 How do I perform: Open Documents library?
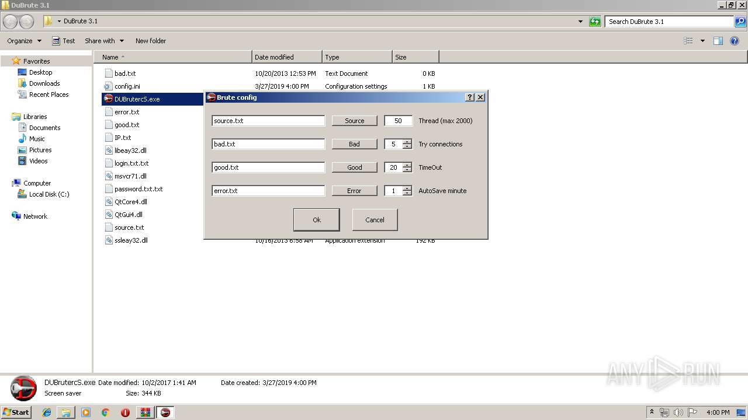pos(44,128)
